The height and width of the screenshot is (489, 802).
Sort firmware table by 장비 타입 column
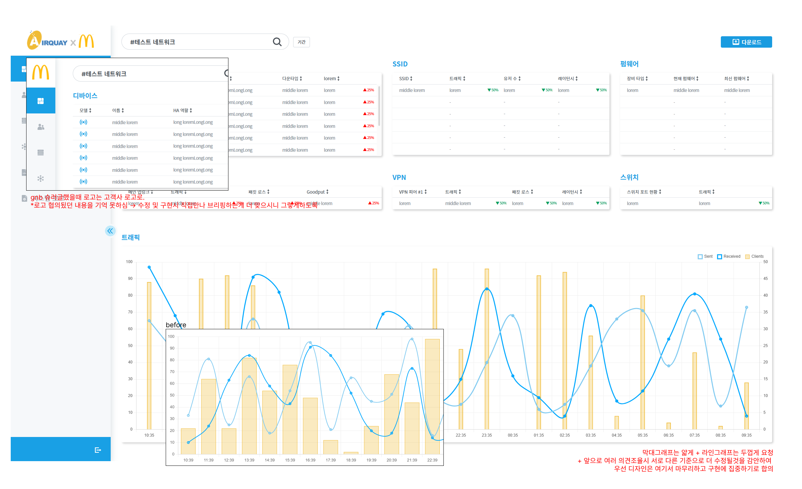637,79
